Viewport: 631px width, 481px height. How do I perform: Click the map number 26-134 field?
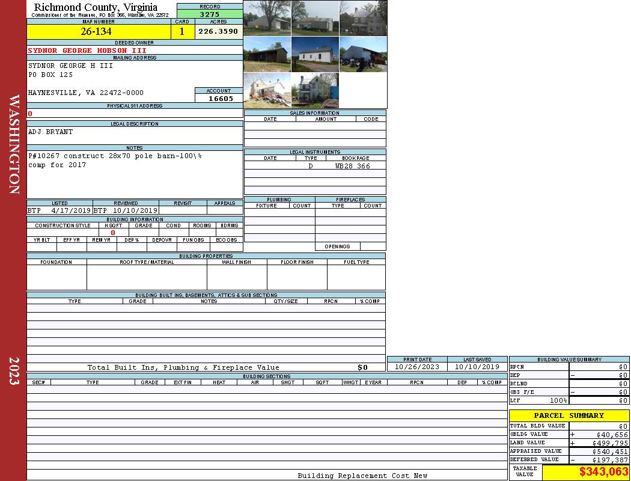(x=97, y=32)
